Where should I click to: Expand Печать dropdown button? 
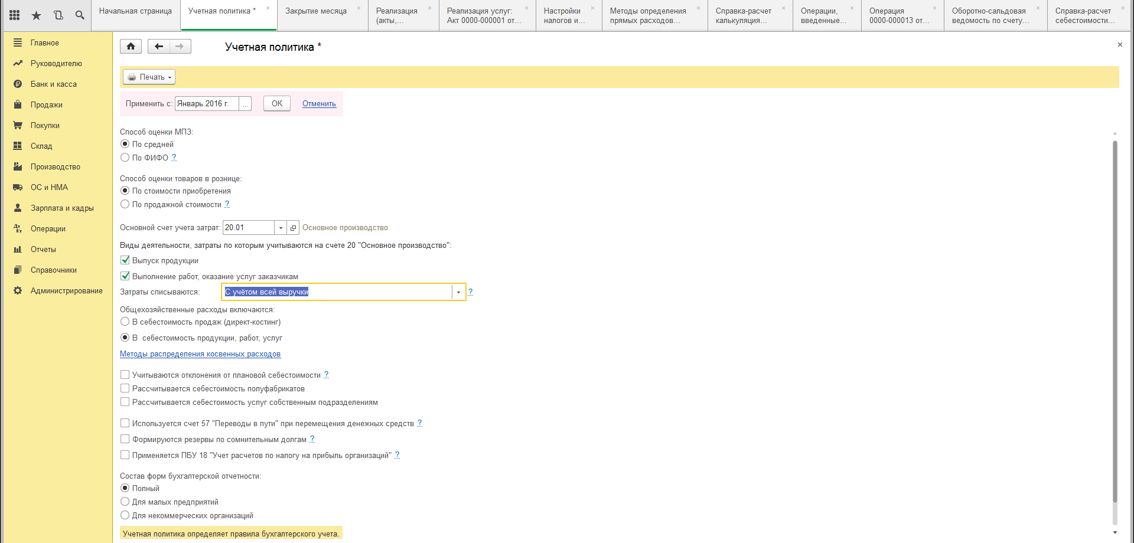(149, 77)
